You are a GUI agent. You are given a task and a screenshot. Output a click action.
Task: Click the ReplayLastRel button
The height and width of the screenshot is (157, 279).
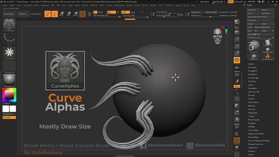[x=211, y=12]
